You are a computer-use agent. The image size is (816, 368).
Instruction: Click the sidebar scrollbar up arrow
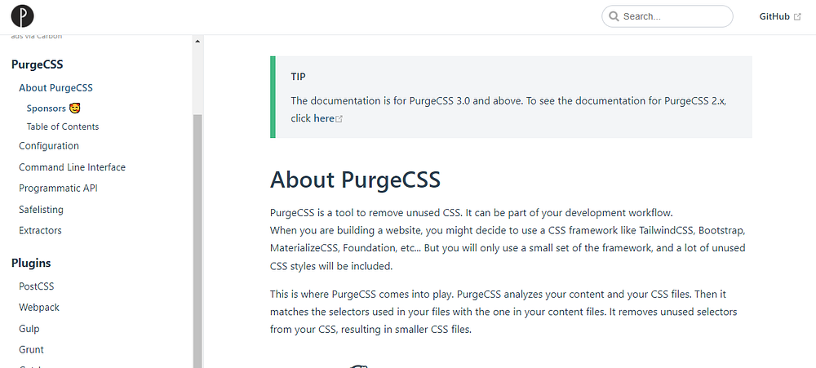point(197,40)
